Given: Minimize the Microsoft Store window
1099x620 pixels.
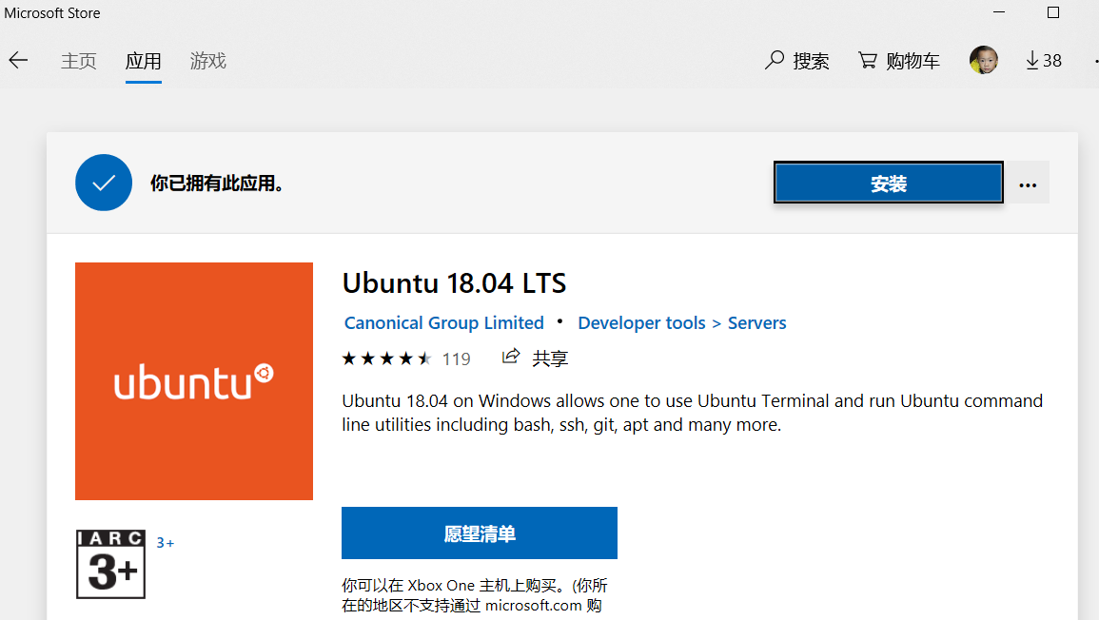Looking at the screenshot, I should click(x=999, y=12).
